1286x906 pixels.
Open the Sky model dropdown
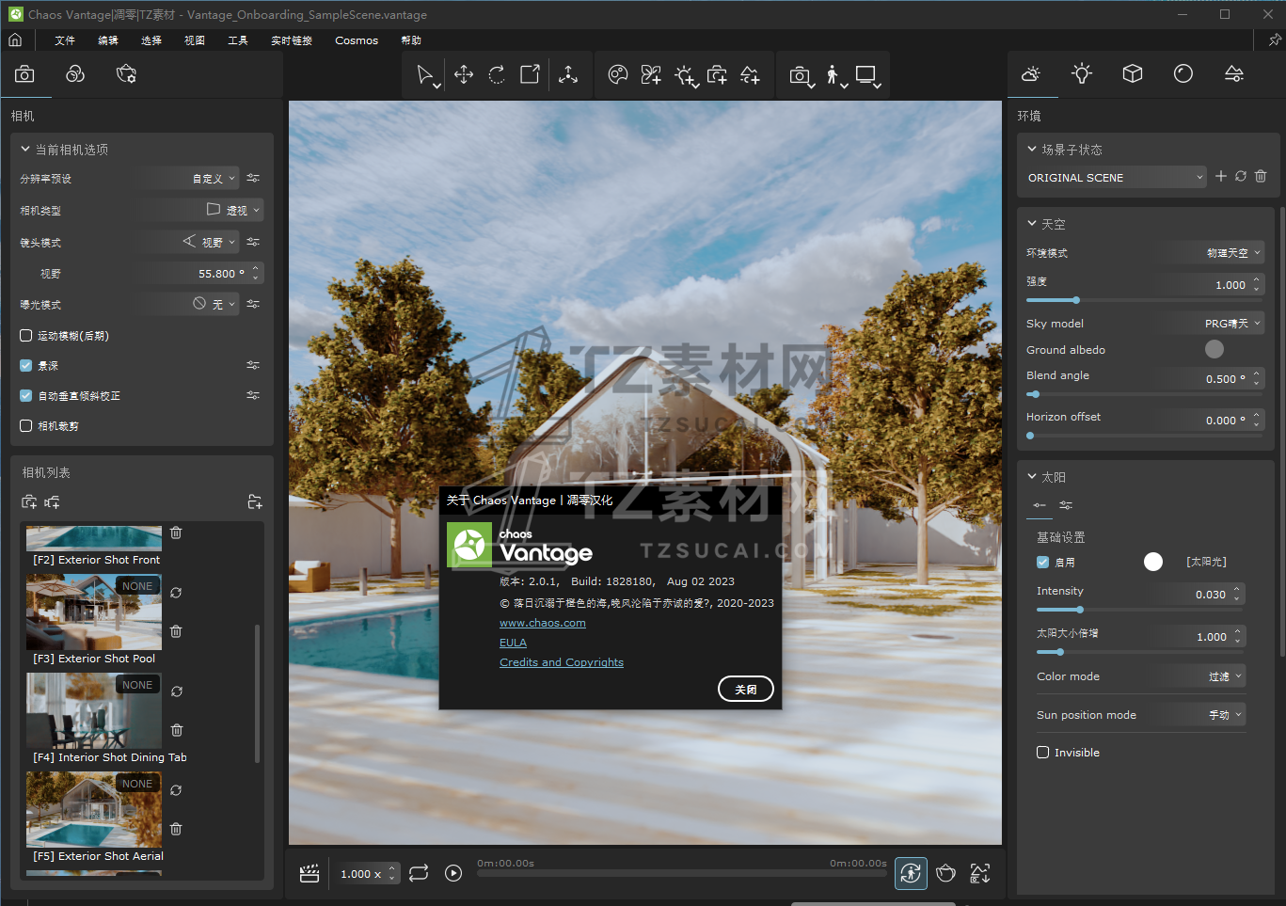1211,323
